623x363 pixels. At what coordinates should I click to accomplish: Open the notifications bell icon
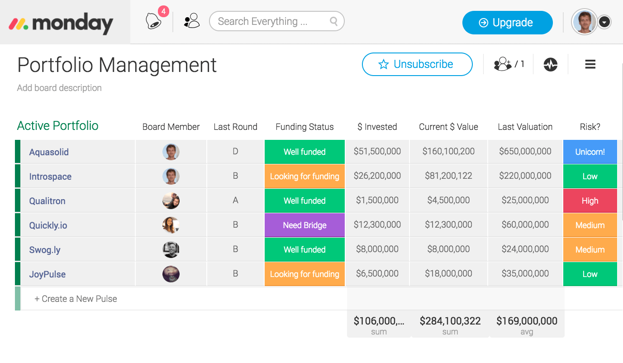[x=154, y=21]
